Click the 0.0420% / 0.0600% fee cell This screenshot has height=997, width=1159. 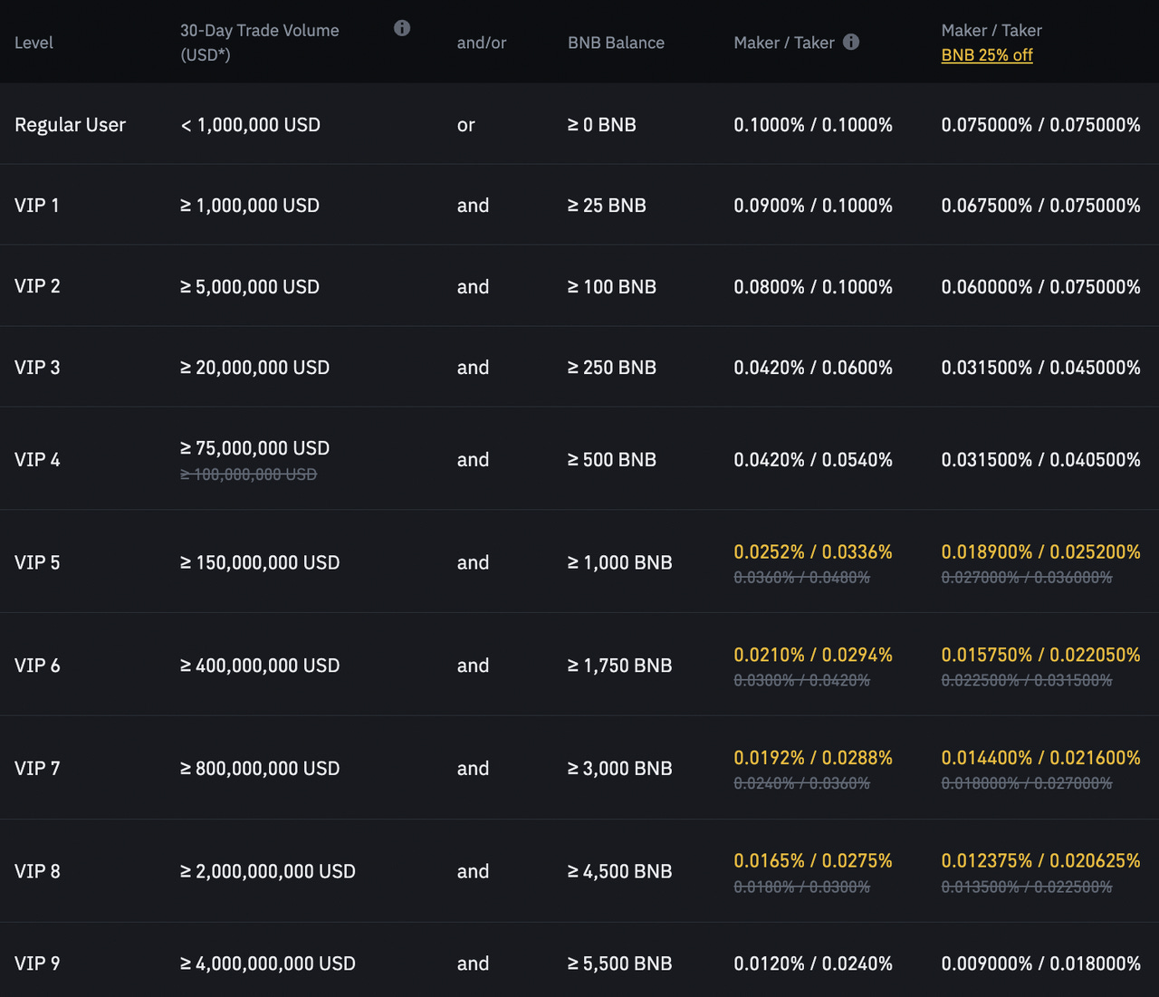point(813,368)
